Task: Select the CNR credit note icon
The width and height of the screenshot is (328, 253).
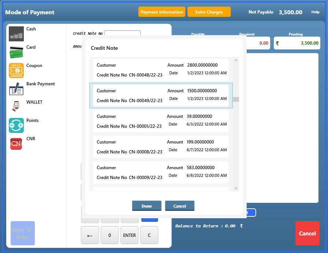Action: (16, 144)
